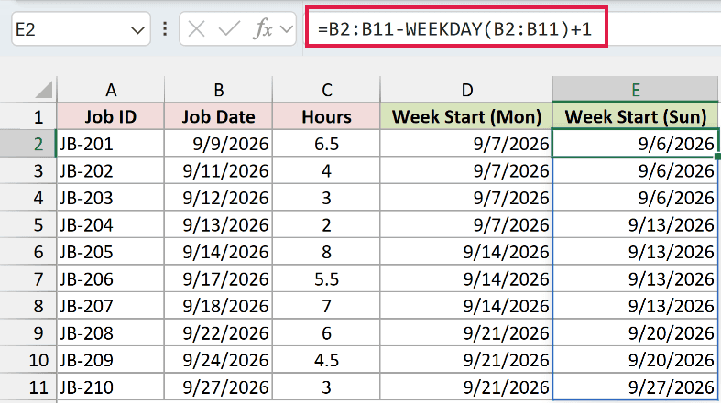Select cell containing JB-209
Screen dimensions: 721x403
point(110,360)
